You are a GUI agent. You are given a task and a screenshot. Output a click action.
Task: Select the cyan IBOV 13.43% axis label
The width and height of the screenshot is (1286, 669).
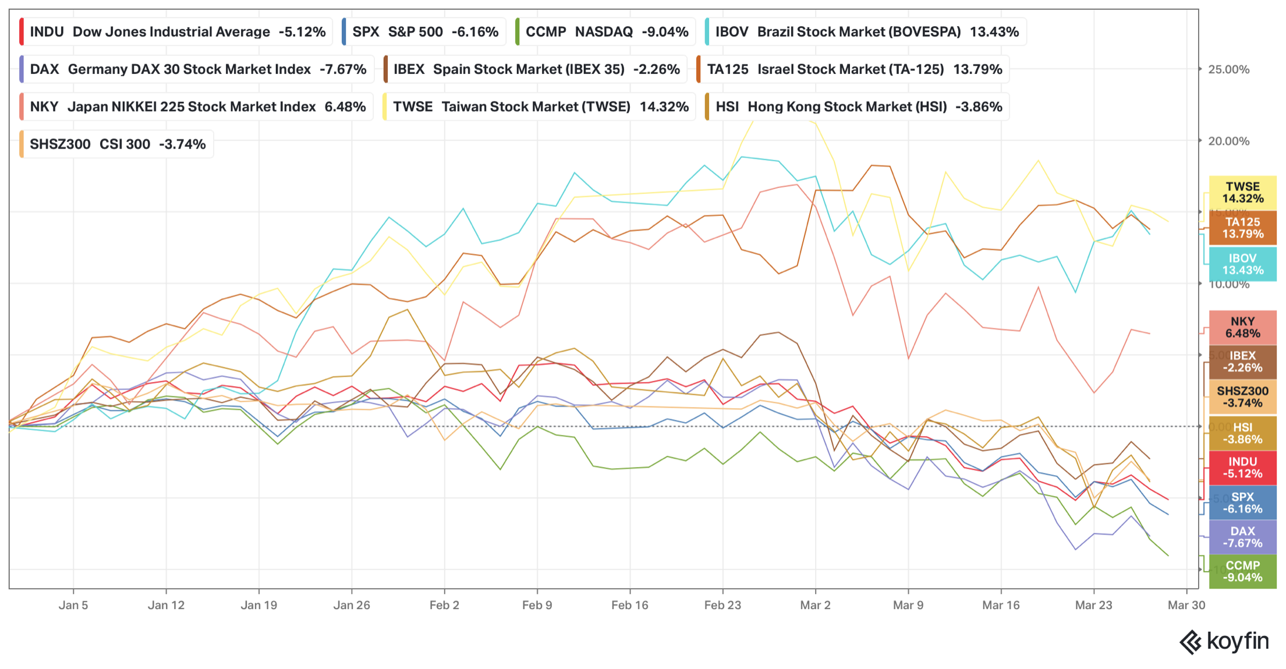pyautogui.click(x=1242, y=264)
